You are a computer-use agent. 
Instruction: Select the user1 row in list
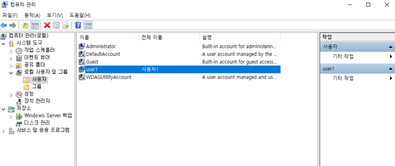pos(179,69)
